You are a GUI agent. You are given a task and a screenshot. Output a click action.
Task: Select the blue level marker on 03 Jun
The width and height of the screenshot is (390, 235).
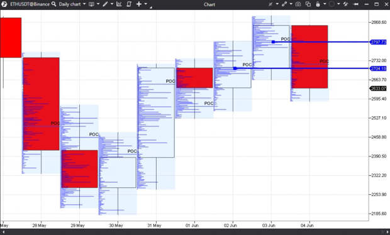tap(274, 42)
